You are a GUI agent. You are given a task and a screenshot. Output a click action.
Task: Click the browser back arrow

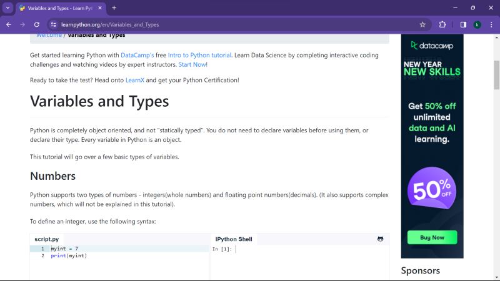(x=9, y=24)
